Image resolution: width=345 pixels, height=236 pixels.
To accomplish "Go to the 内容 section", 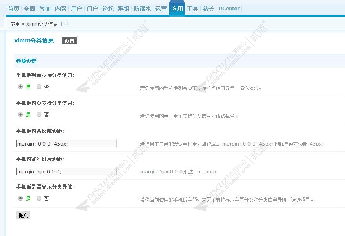I will click(x=61, y=9).
